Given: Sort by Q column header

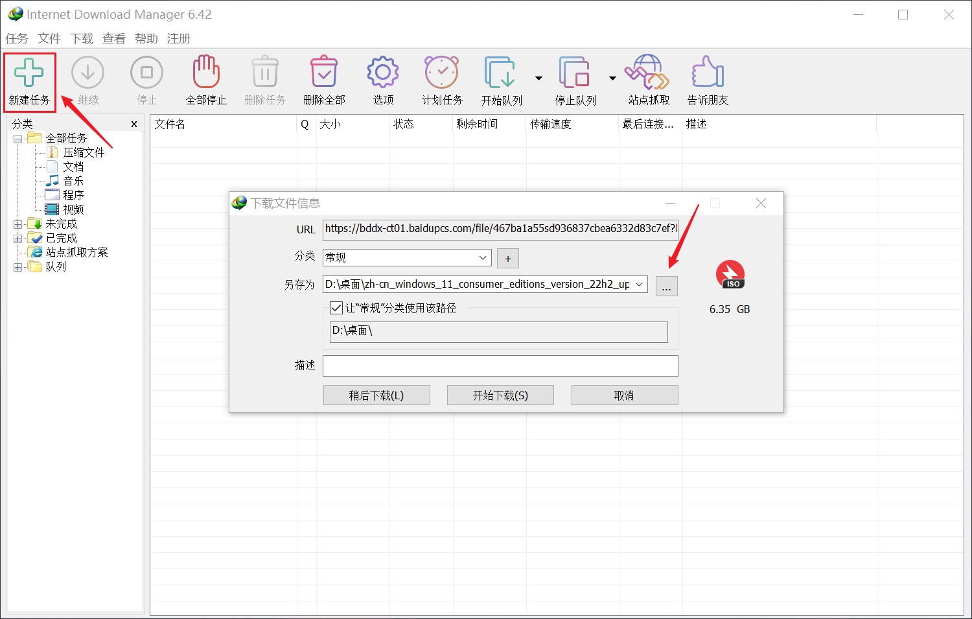Looking at the screenshot, I should pos(307,124).
